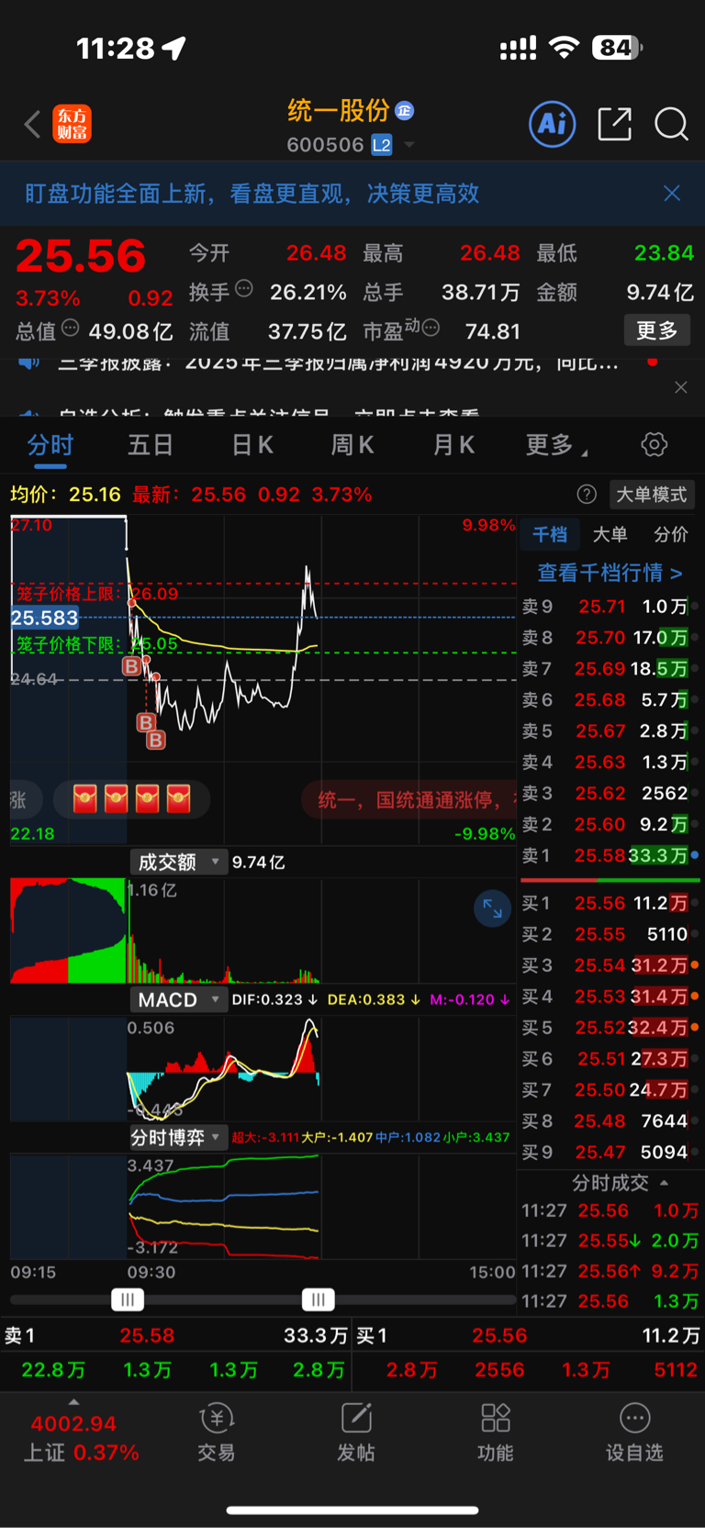
Task: Switch to 月K chart tab
Action: click(453, 445)
